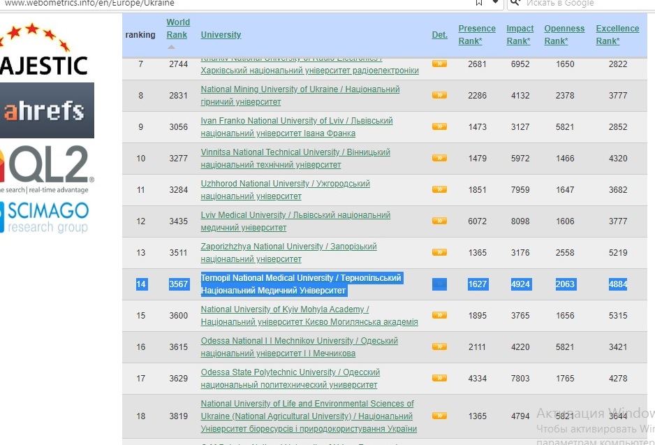
Task: Click the University column header link
Action: pos(221,35)
